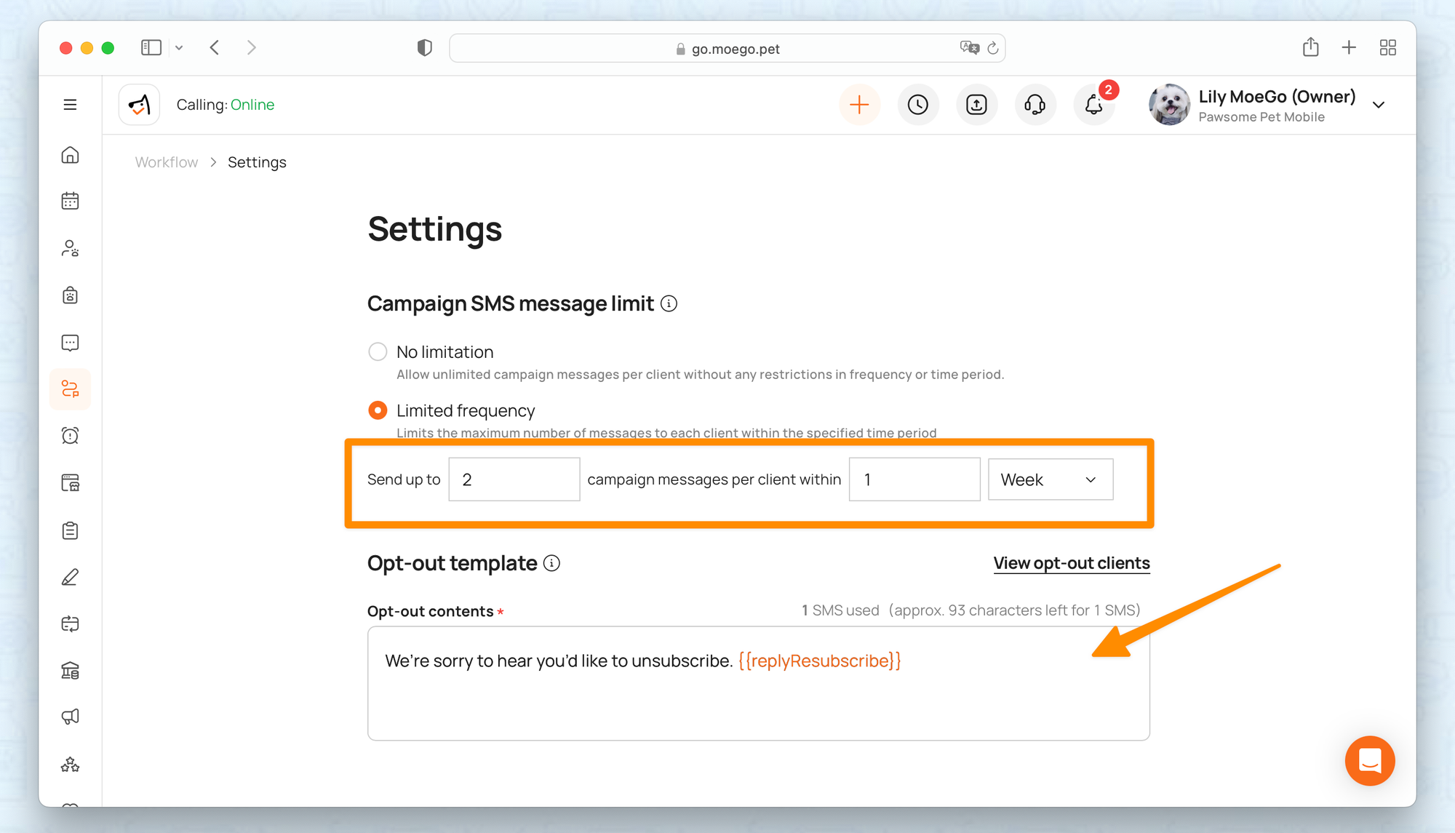Image resolution: width=1455 pixels, height=833 pixels.
Task: Click the megaphone marketing icon in sidebar
Action: [x=70, y=717]
